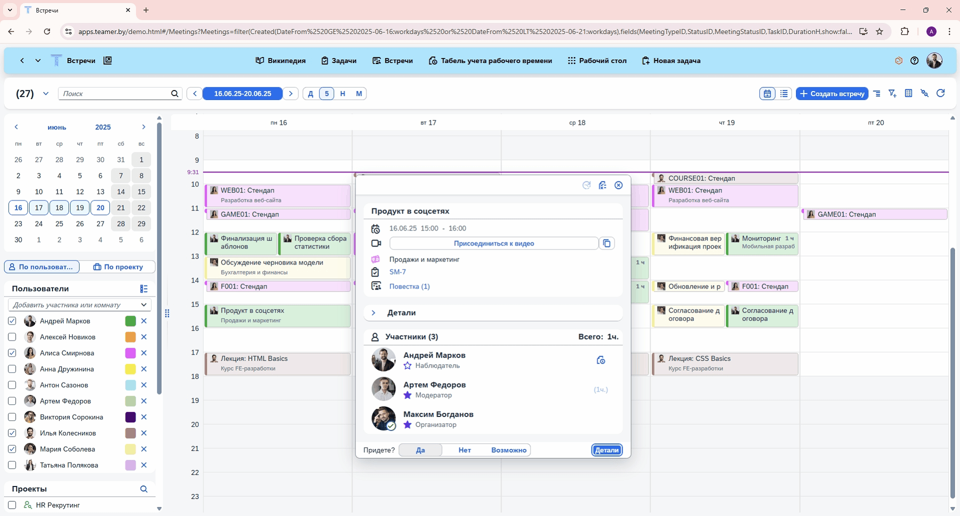Click the refresh icon in the top toolbar
This screenshot has height=516, width=960.
click(x=940, y=93)
